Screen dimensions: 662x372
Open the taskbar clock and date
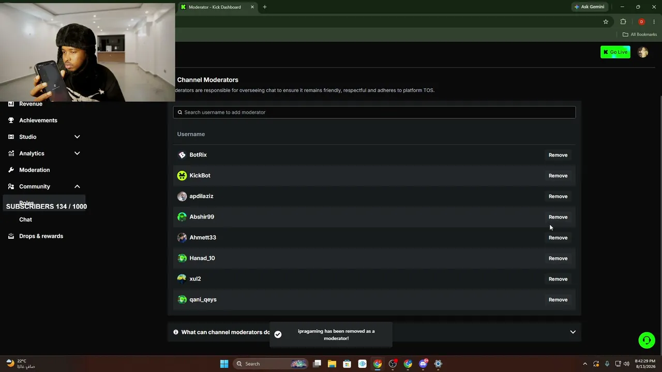pyautogui.click(x=644, y=364)
